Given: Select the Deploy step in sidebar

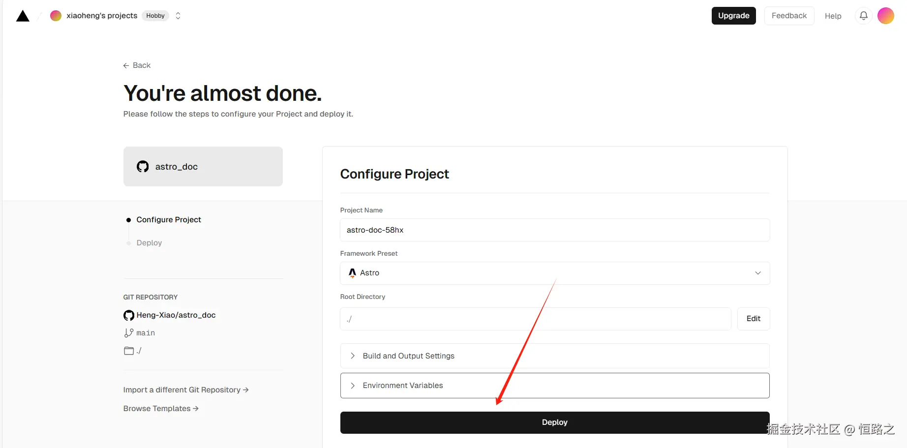Looking at the screenshot, I should click(149, 243).
